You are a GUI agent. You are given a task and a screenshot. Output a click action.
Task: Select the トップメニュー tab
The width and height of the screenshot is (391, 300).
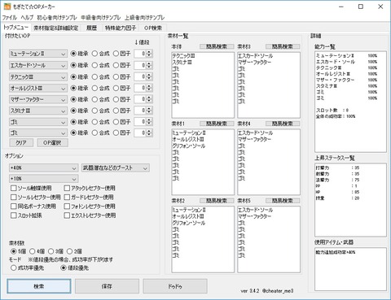pos(16,28)
